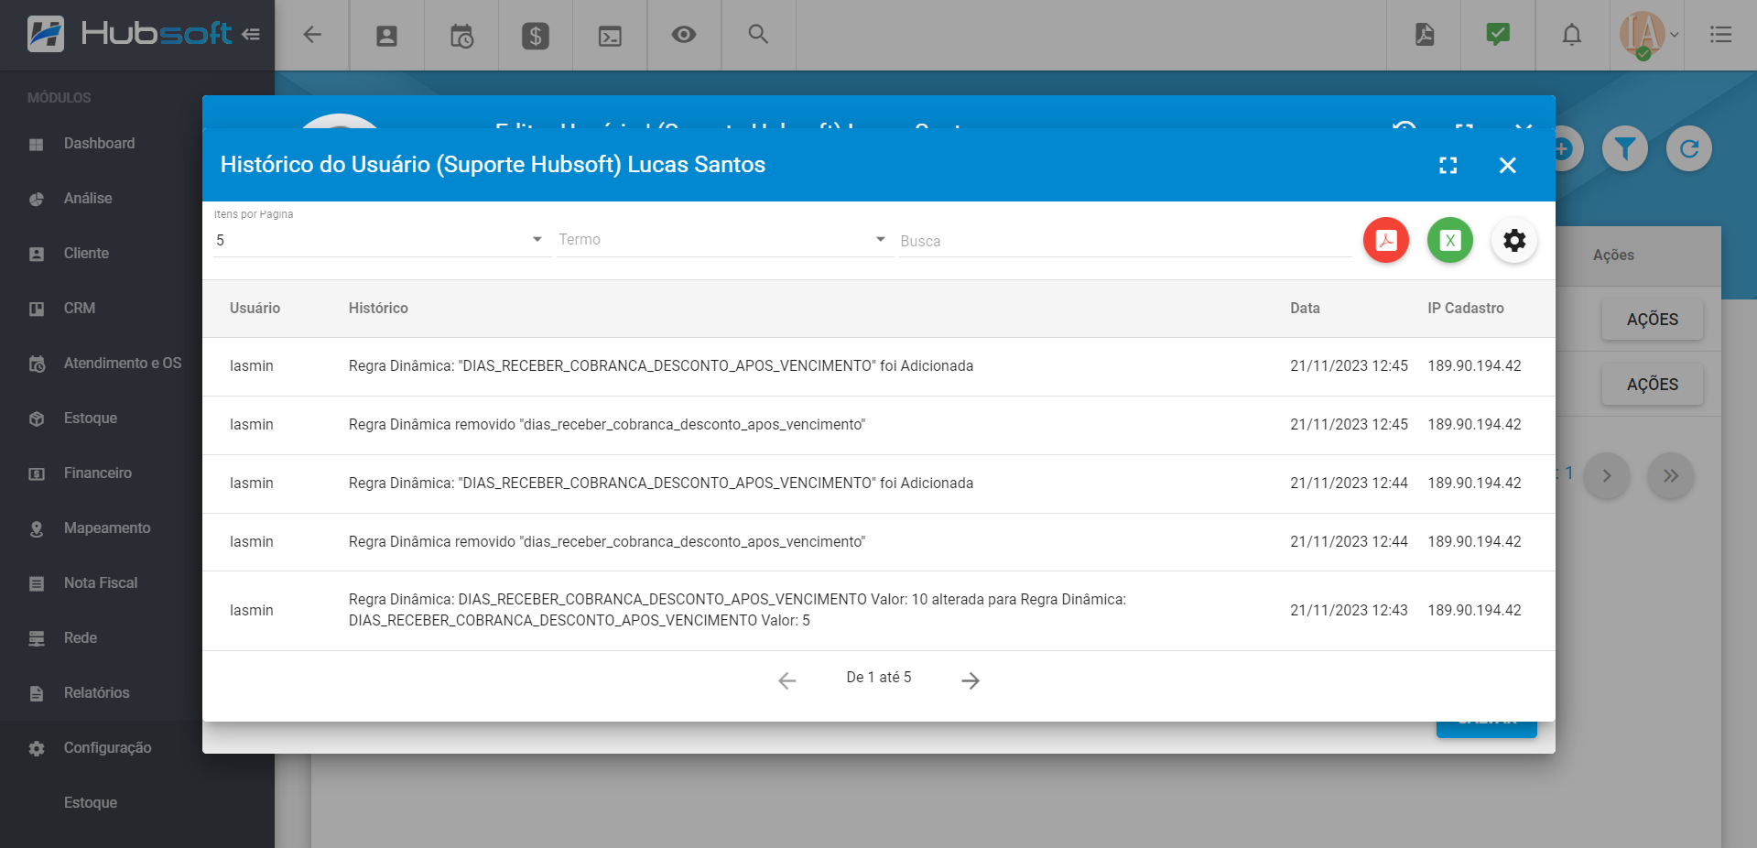Expand the Configuração module
The height and width of the screenshot is (848, 1757).
(x=107, y=748)
